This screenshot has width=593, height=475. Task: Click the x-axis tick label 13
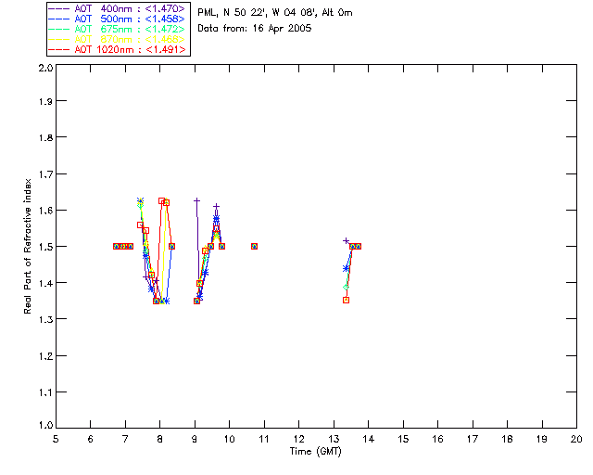click(x=334, y=439)
